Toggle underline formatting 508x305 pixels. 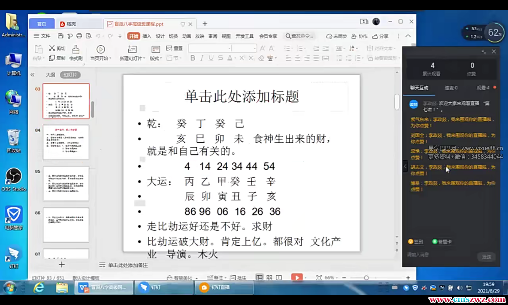[211, 58]
